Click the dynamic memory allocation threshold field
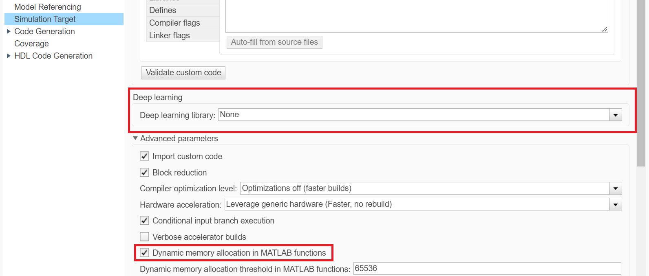The height and width of the screenshot is (276, 649). [487, 269]
